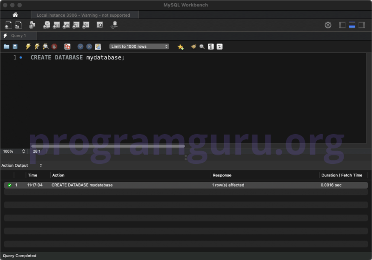
Task: Reconnect to DBMS icon
Action: pos(114,25)
